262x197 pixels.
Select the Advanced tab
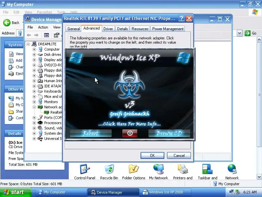(x=92, y=28)
